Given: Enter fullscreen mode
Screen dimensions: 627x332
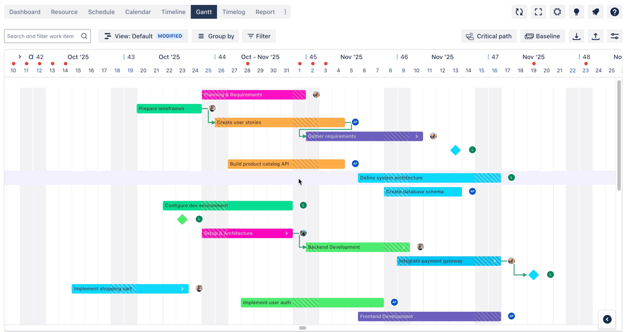Looking at the screenshot, I should pos(538,12).
